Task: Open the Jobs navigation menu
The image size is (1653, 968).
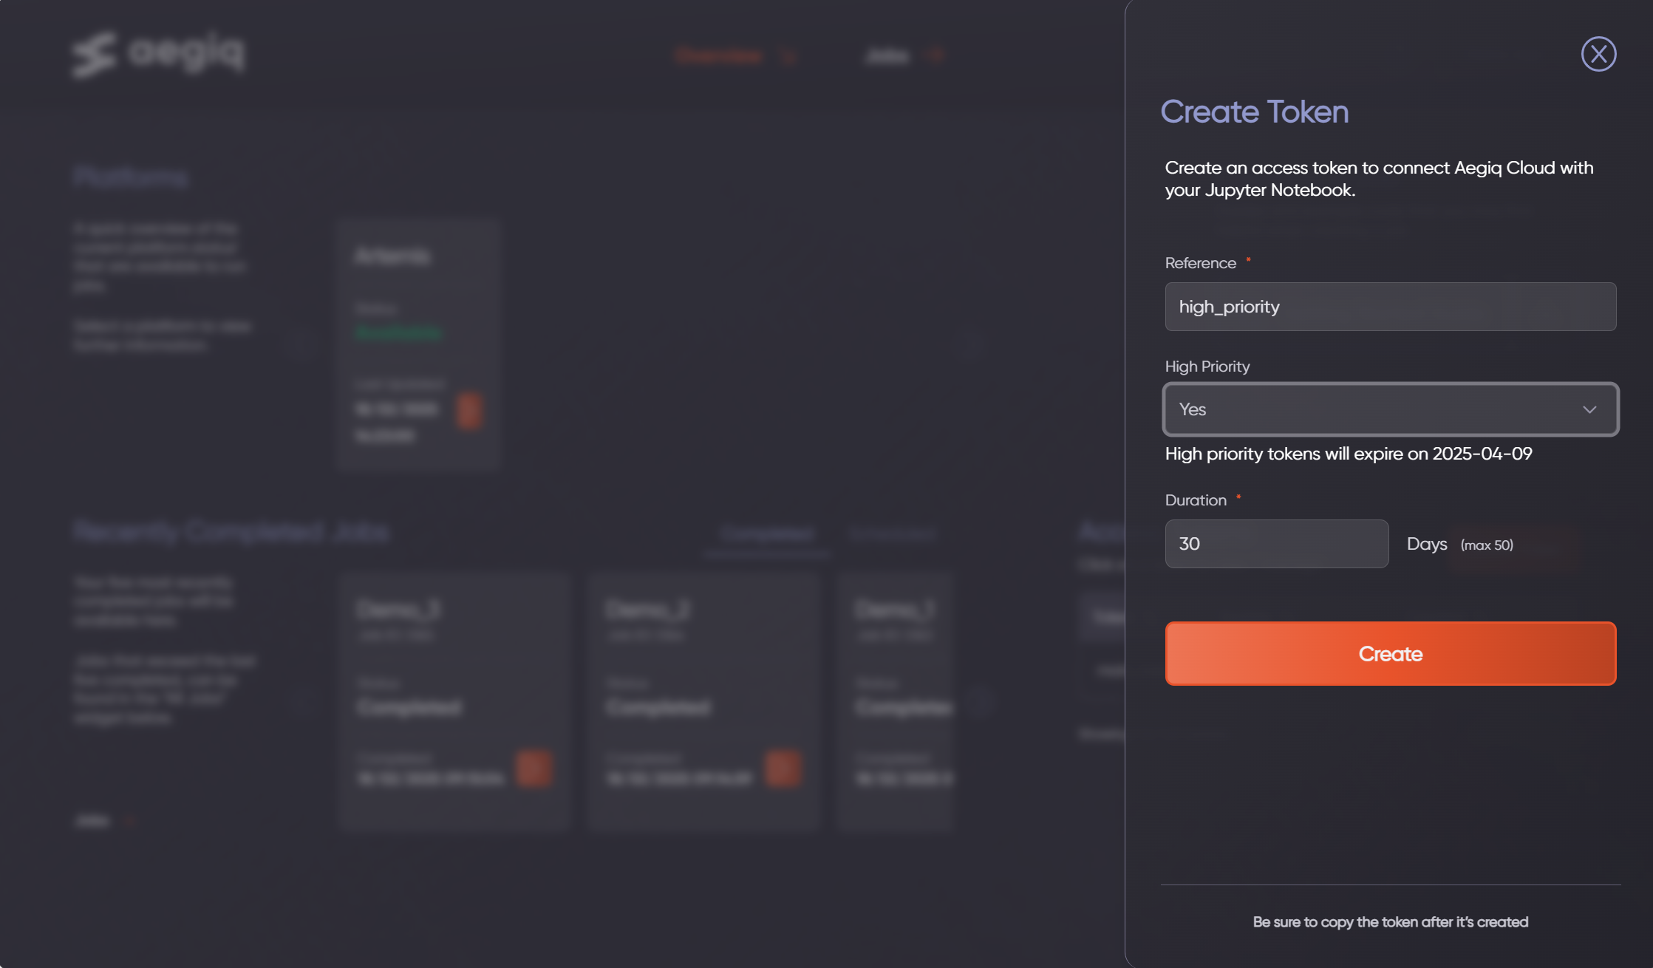Action: click(x=887, y=56)
